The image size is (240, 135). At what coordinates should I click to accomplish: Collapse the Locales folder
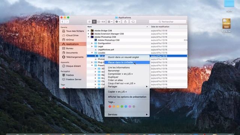coord(92,52)
